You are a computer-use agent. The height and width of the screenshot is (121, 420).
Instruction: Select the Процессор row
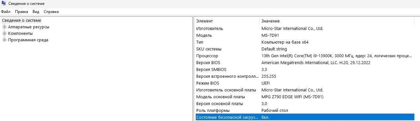tap(305, 56)
